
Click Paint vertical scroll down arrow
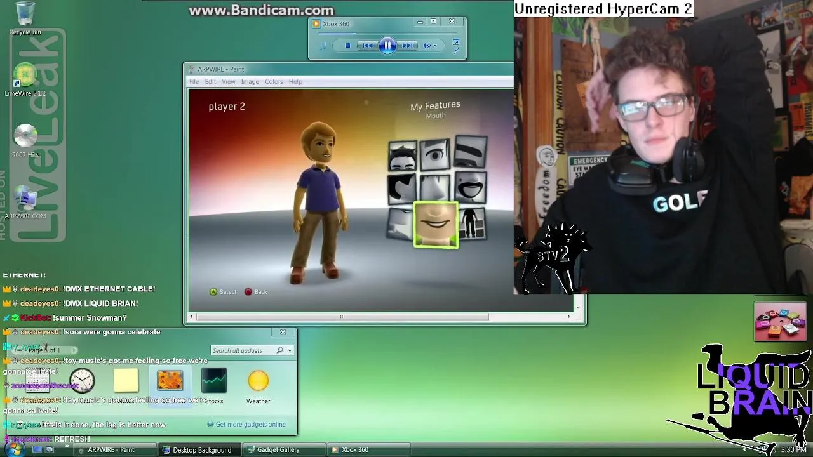point(577,307)
